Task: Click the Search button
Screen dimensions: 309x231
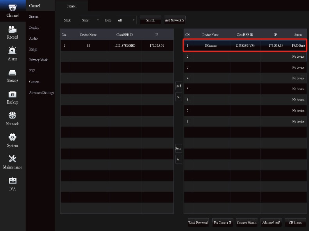Action: [150, 20]
